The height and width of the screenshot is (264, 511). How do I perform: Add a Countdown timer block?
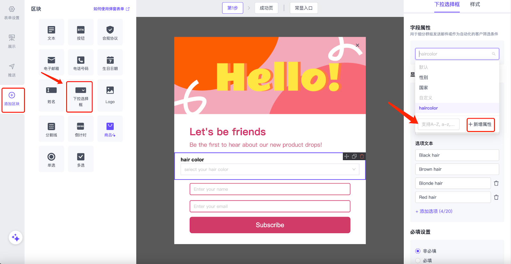click(80, 129)
